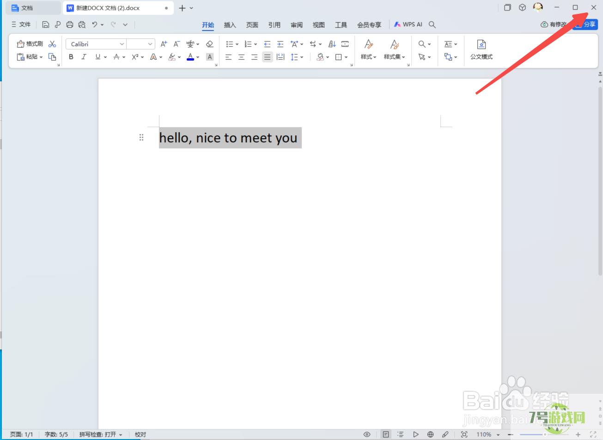This screenshot has height=440, width=603.
Task: Click the full screen icon in status bar
Action: pyautogui.click(x=593, y=434)
